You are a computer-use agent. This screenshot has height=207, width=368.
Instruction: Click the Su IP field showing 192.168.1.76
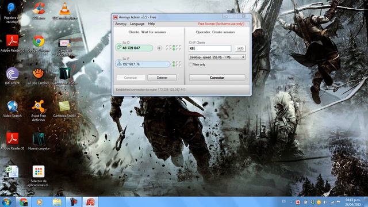(x=143, y=64)
